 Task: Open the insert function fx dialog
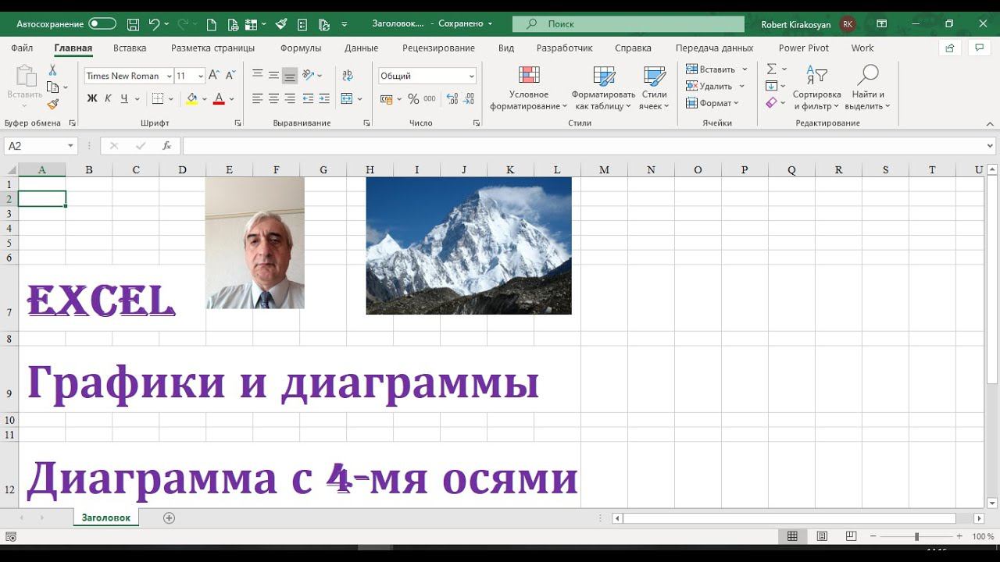[x=166, y=146]
